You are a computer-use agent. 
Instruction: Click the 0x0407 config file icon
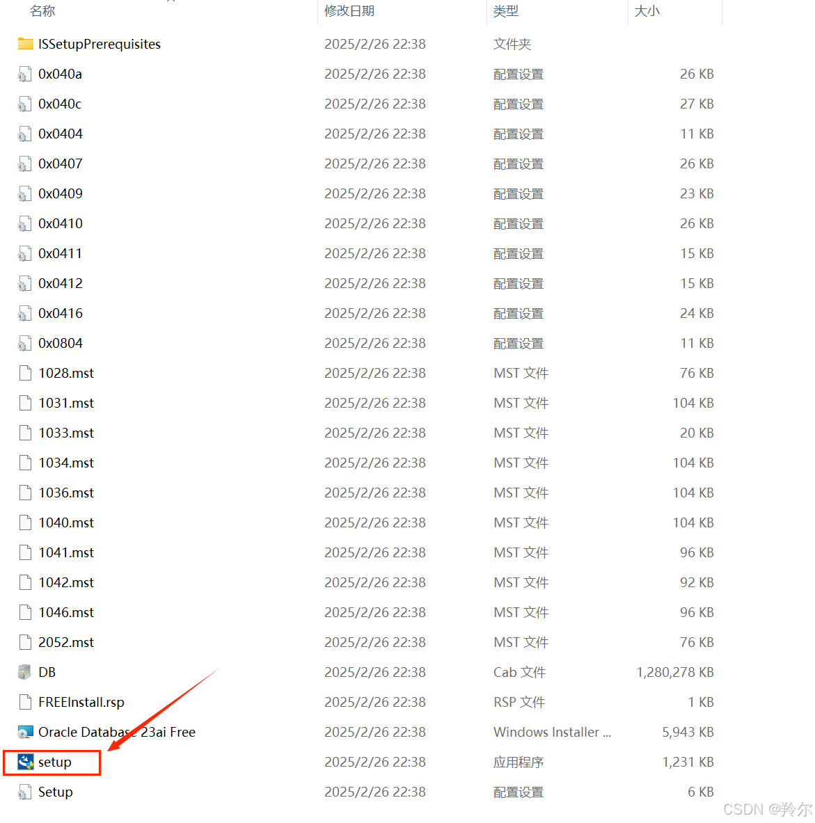(x=24, y=163)
